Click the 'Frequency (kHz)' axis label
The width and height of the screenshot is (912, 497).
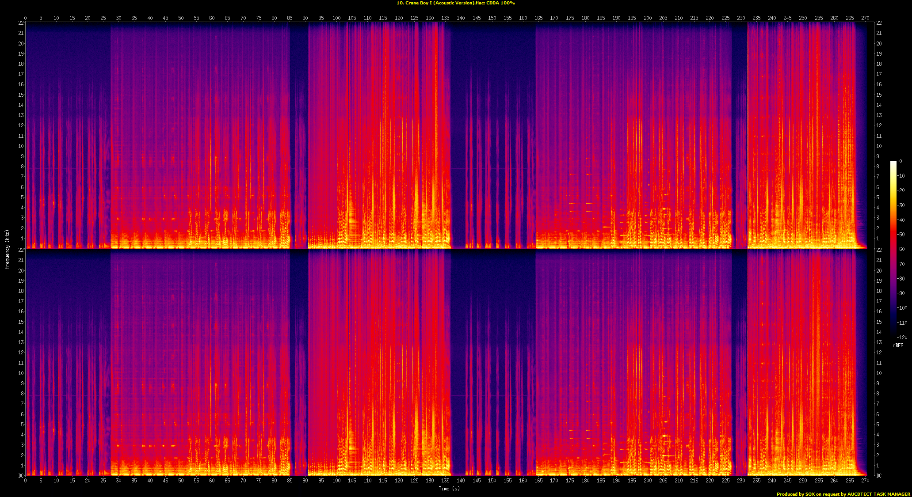pyautogui.click(x=7, y=249)
